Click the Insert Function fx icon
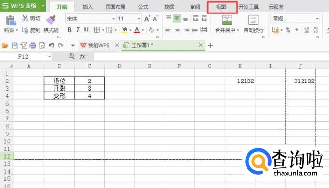The height and width of the screenshot is (188, 329). 82,56
